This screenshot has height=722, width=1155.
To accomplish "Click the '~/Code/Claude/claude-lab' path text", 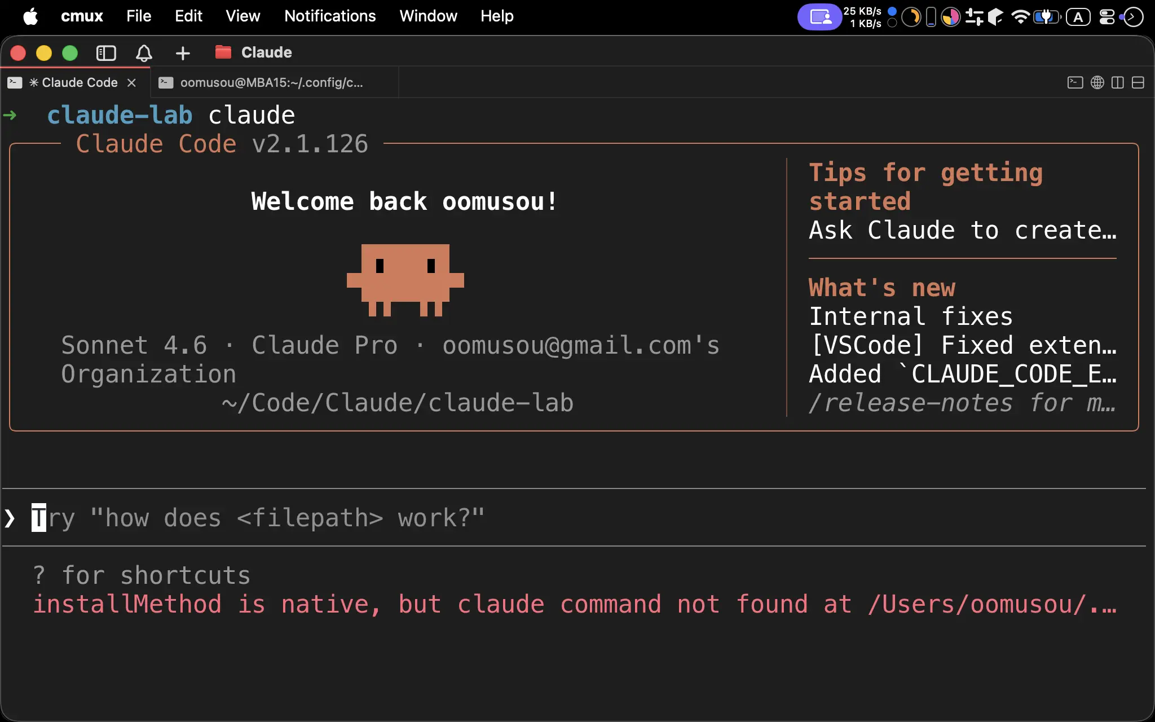I will coord(398,403).
